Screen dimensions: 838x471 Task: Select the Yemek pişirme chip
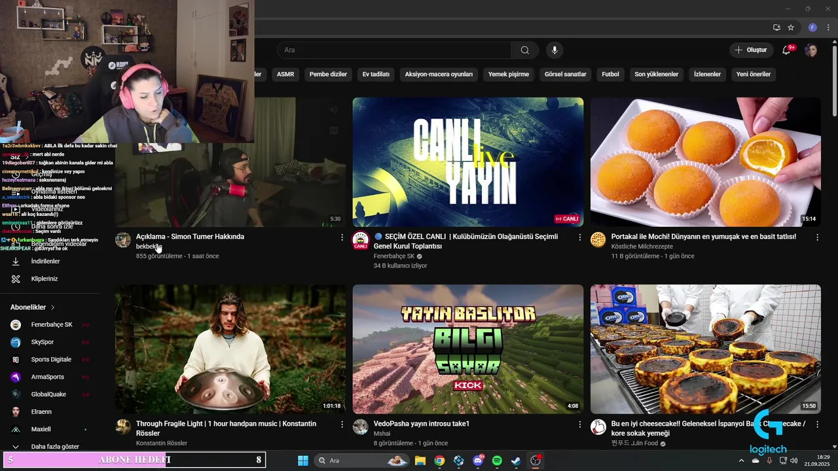pyautogui.click(x=509, y=74)
